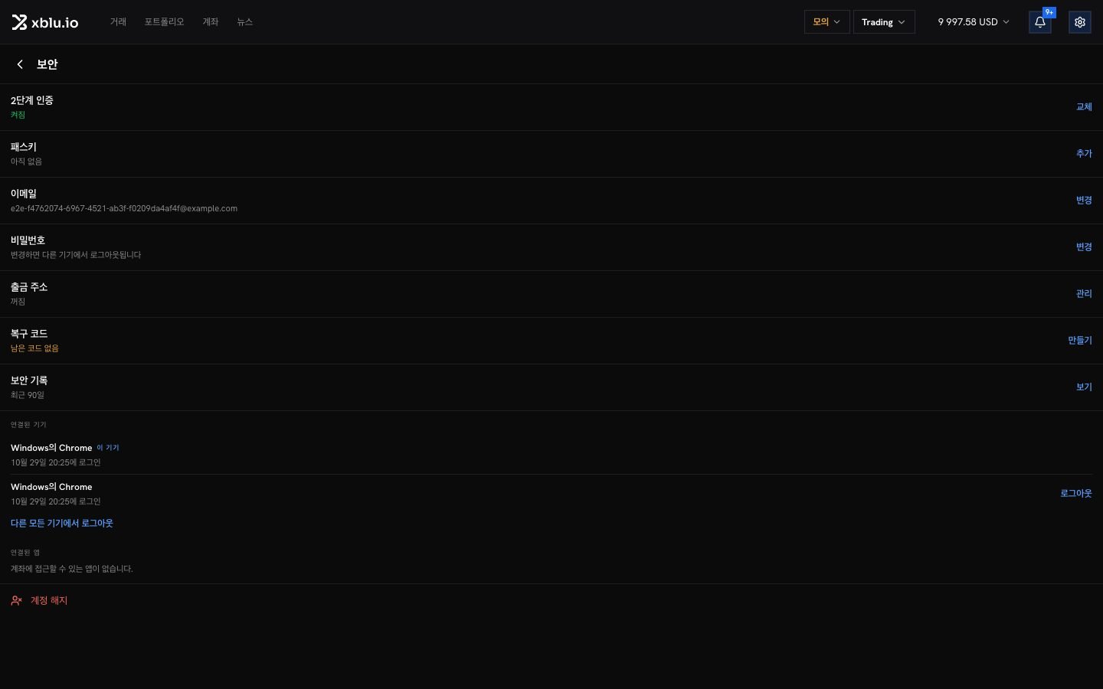Click 만들기 for 복구 코드

[x=1080, y=341]
